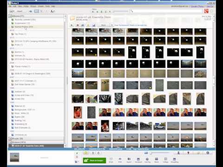Switch to flat folder view
The image size is (223, 167).
(37, 11)
